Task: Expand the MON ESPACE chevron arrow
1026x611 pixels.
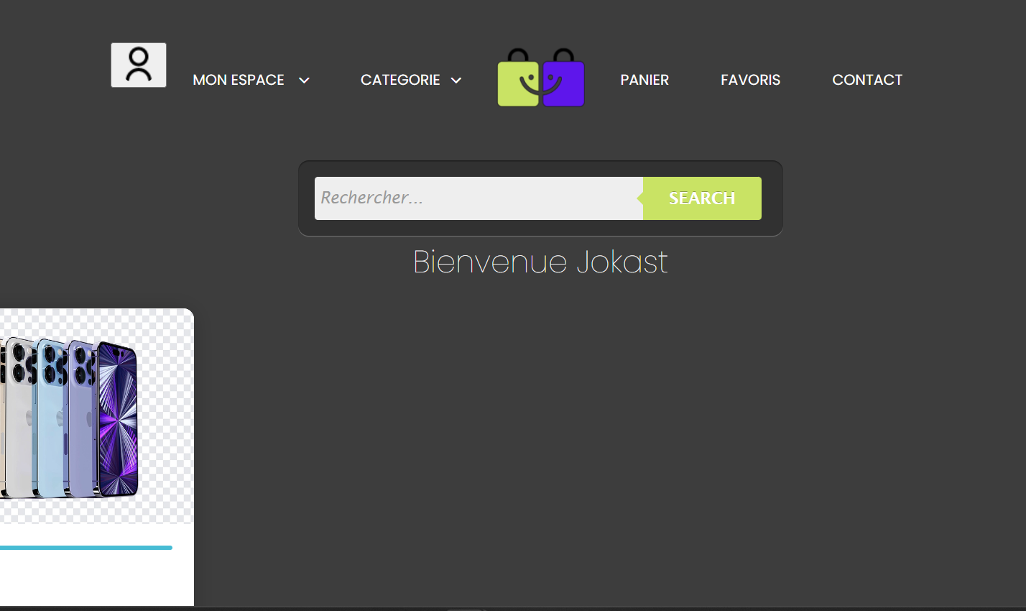Action: click(x=304, y=81)
